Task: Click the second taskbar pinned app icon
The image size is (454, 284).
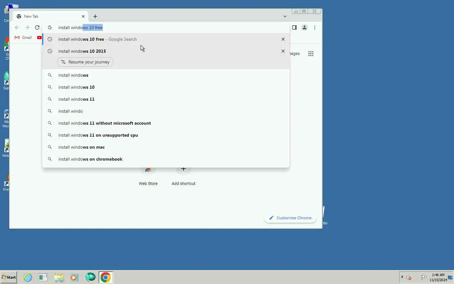Action: tap(43, 277)
